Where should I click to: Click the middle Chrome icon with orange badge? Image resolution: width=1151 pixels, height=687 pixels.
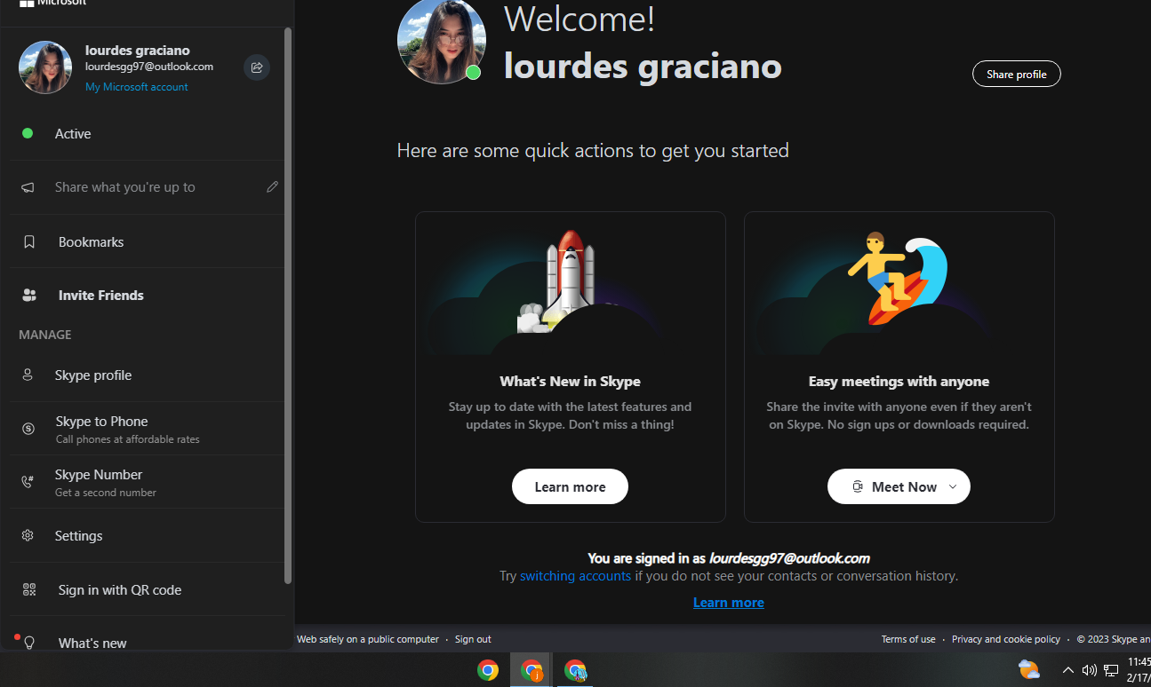[532, 670]
